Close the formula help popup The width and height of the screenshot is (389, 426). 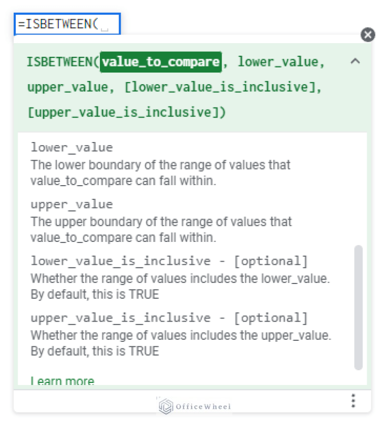coord(368,34)
